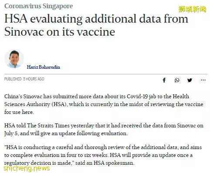Click The Straits Times mention in article
Viewport: 210px width, 173px height.
point(48,126)
